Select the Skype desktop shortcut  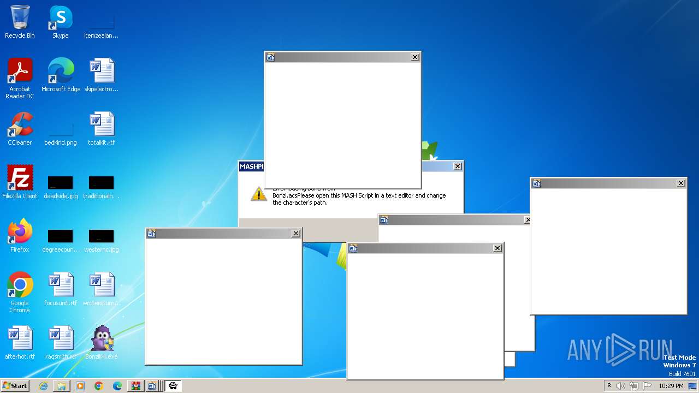(x=61, y=22)
